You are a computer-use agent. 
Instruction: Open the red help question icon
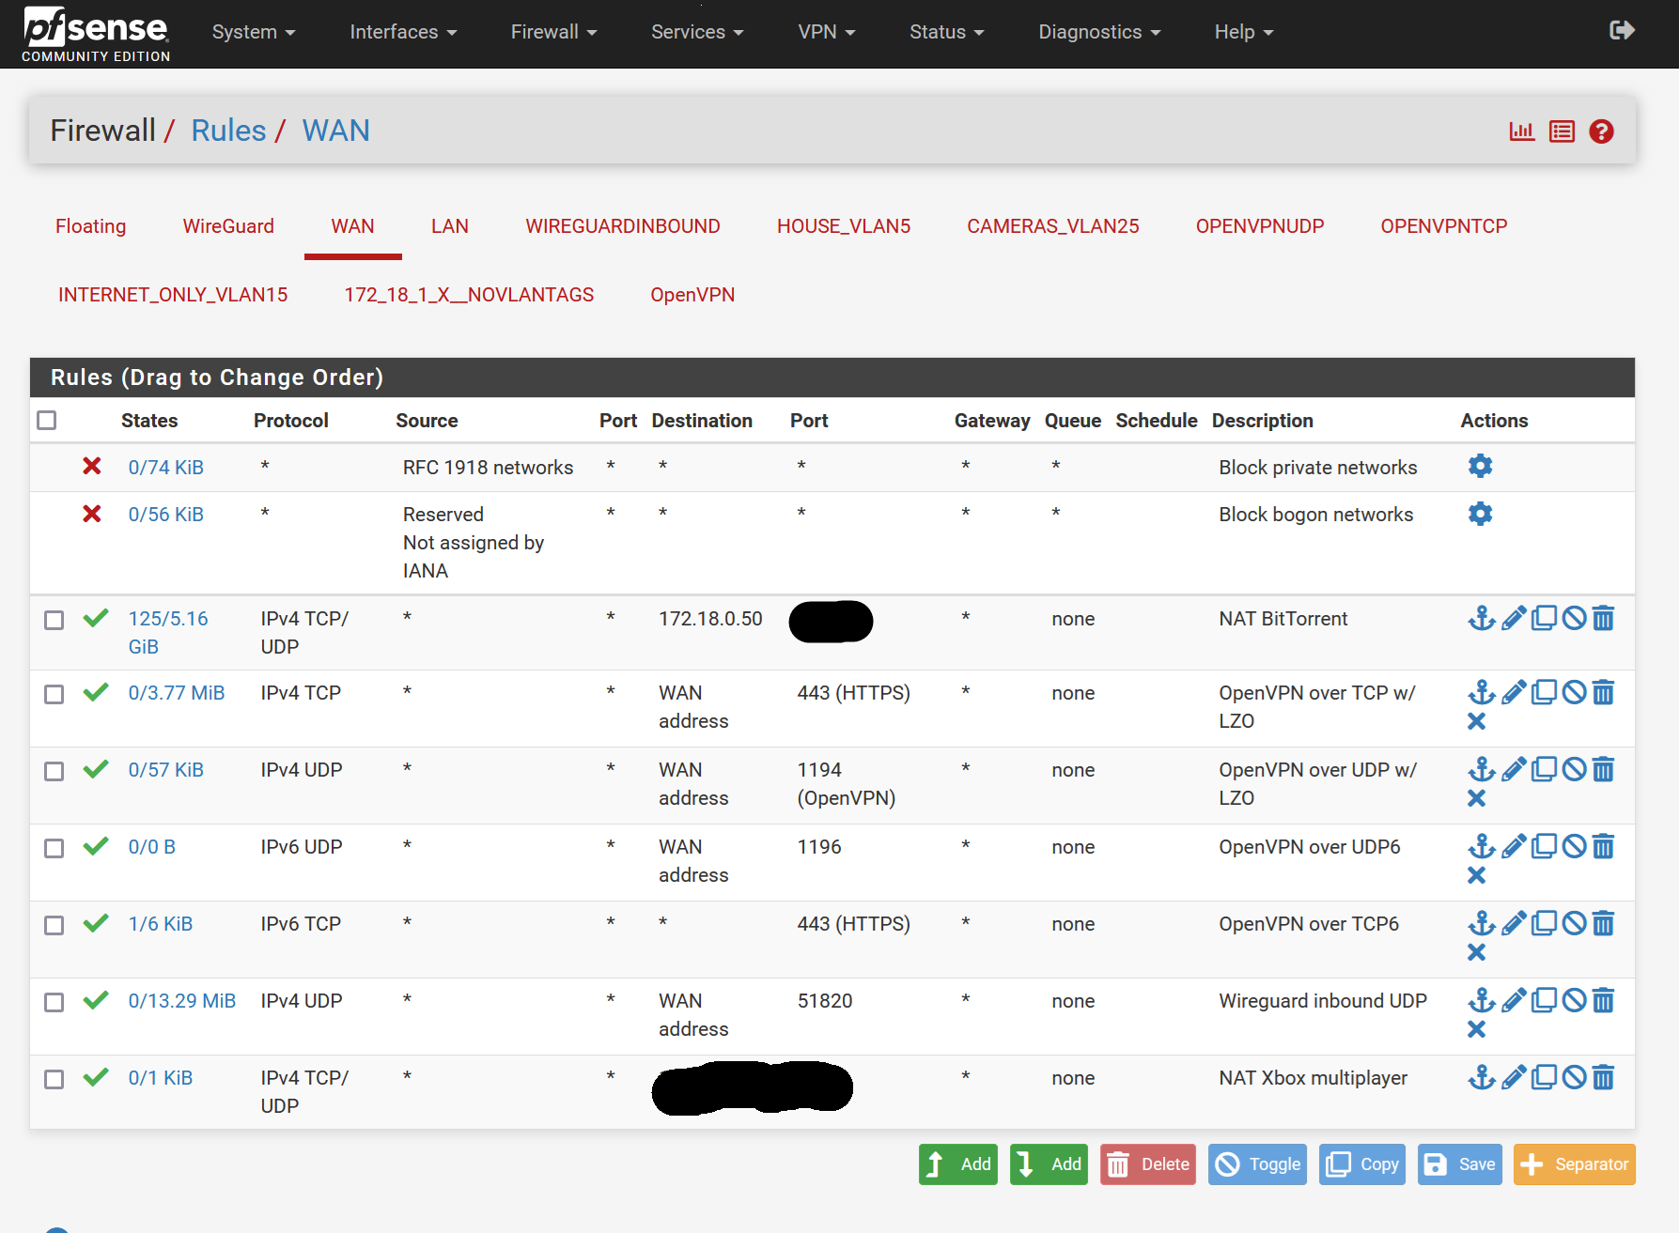[x=1601, y=131]
